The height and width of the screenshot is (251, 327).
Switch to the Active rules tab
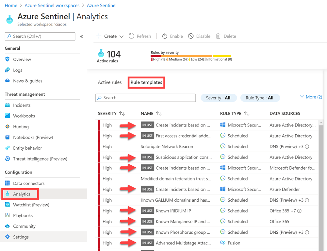(x=109, y=82)
